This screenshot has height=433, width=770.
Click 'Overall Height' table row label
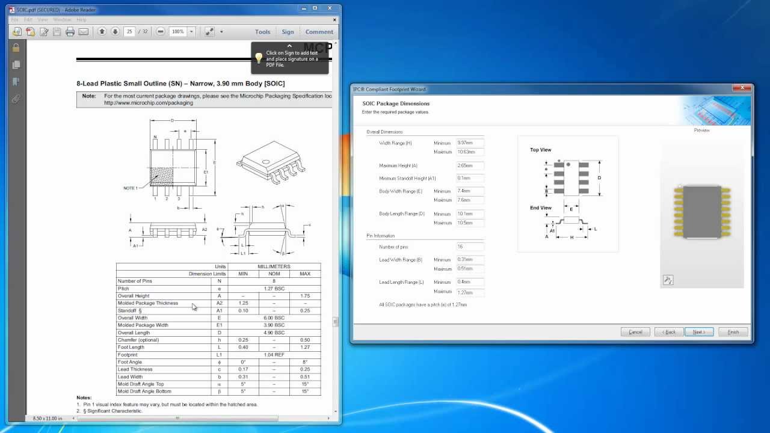pyautogui.click(x=134, y=296)
